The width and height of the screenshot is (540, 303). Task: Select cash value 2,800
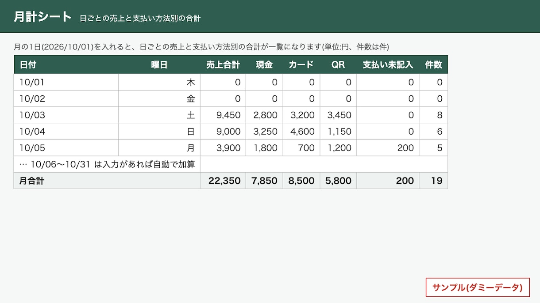[x=264, y=115]
